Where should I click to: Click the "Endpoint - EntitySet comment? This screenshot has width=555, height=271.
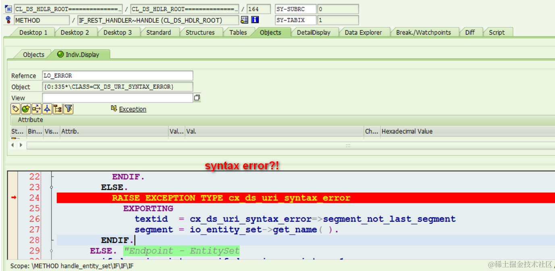tap(181, 251)
